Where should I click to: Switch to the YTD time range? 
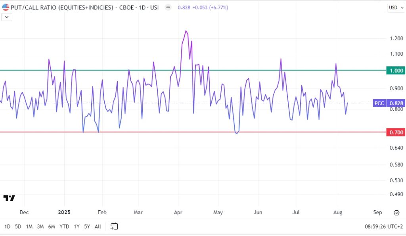(x=64, y=227)
